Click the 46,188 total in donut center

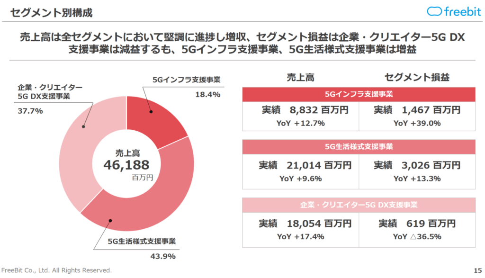point(126,165)
